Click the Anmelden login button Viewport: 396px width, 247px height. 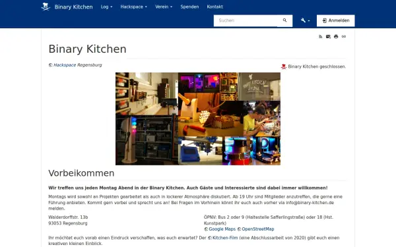336,20
